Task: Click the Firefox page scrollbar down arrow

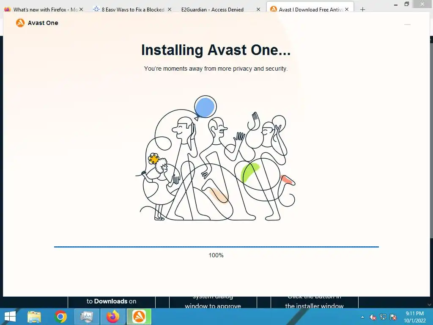Action: click(430, 305)
